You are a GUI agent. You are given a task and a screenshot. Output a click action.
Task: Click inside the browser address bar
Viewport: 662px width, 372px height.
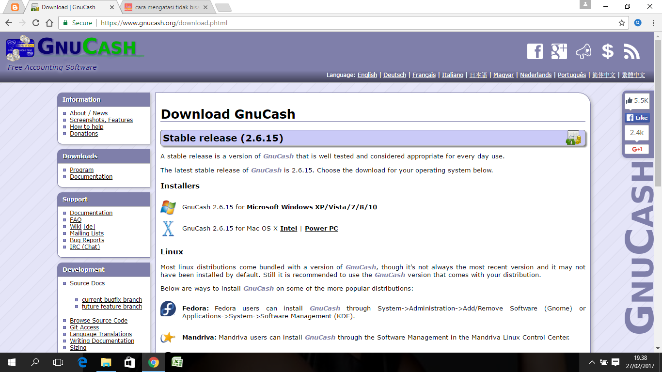click(x=291, y=22)
